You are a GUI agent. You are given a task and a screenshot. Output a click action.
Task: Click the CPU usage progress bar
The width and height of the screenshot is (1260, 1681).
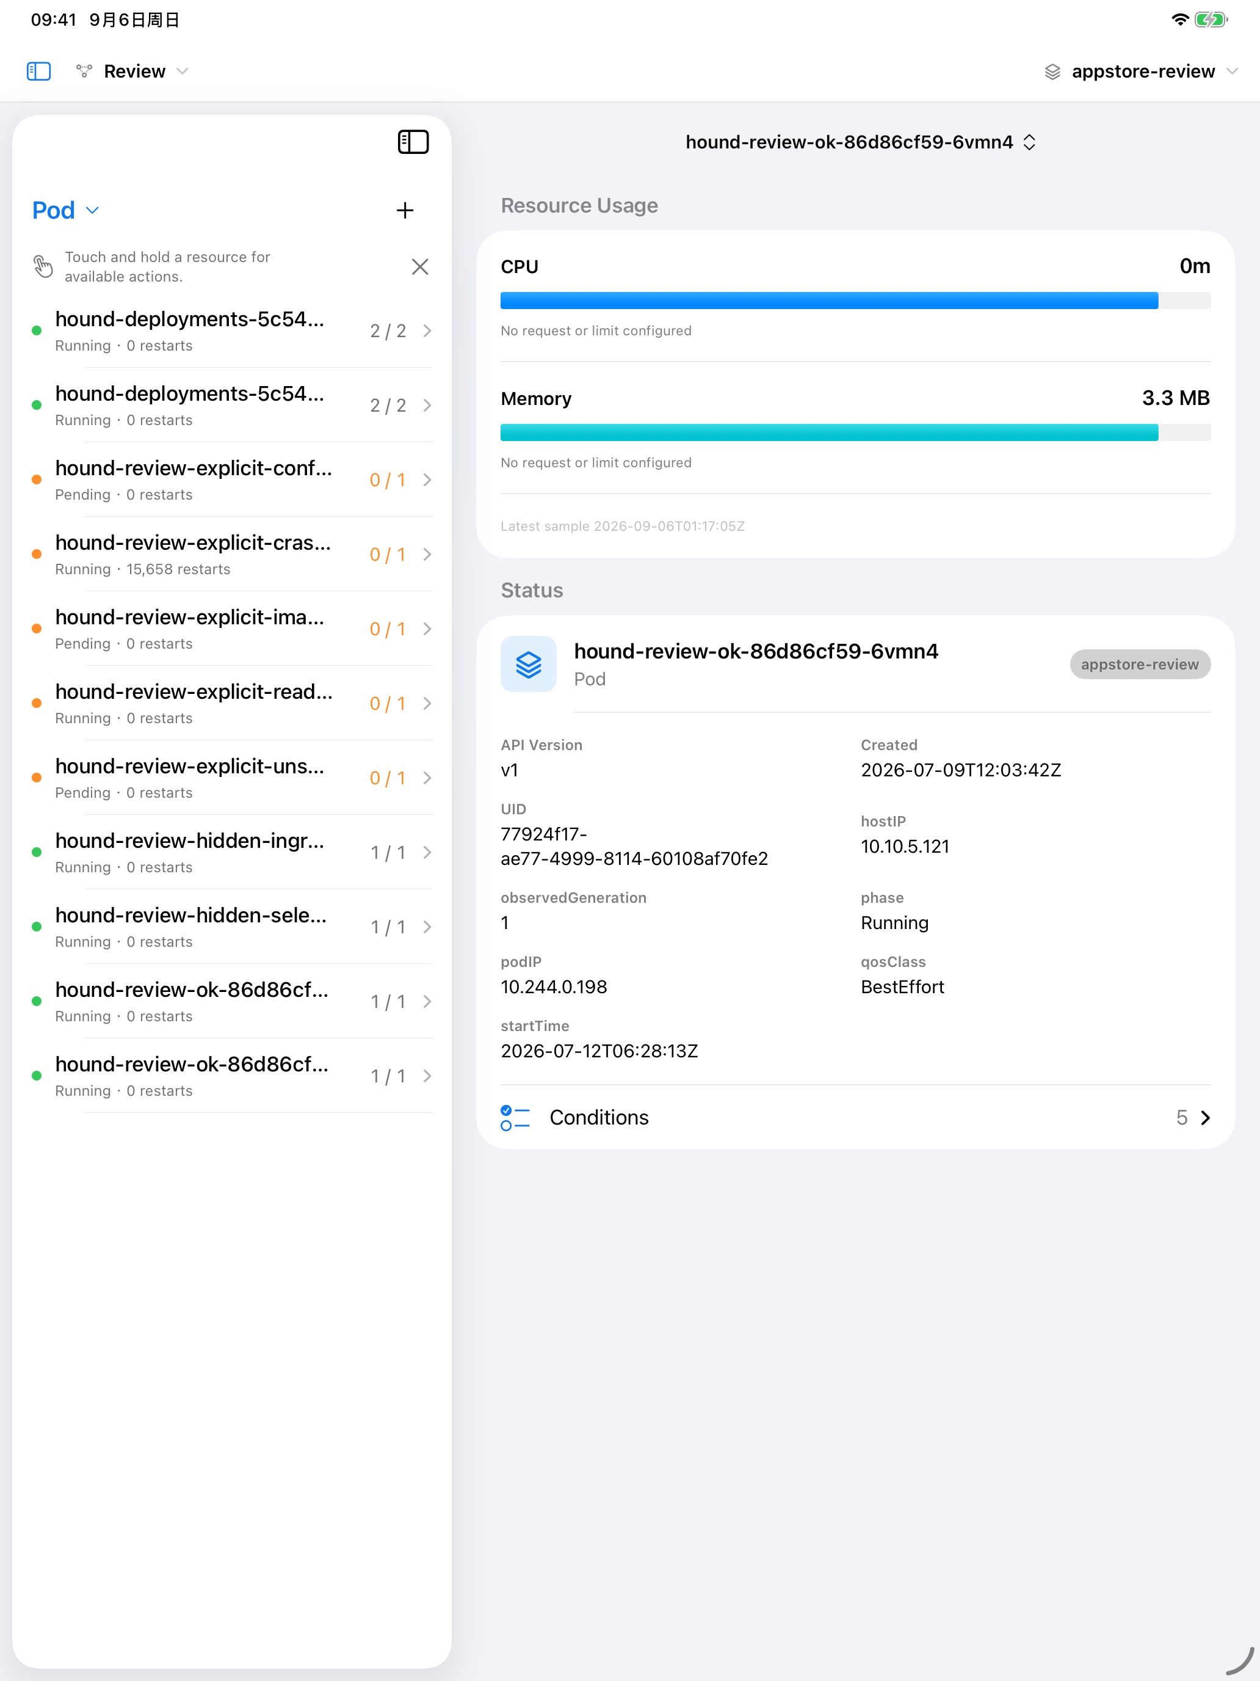tap(855, 301)
